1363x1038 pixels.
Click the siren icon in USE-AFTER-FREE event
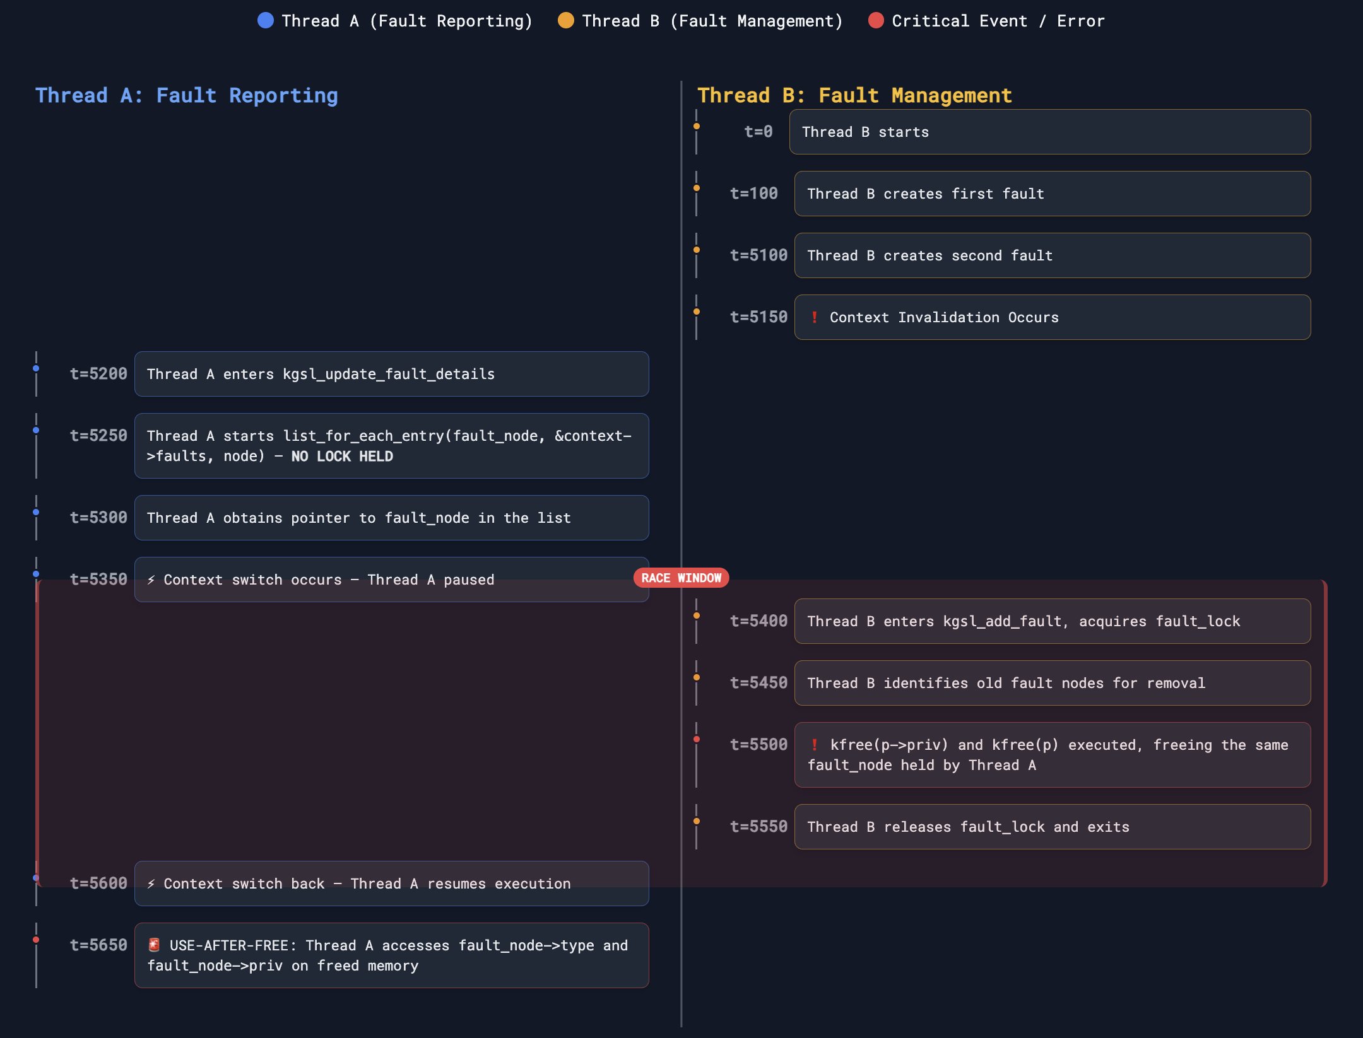coord(154,945)
